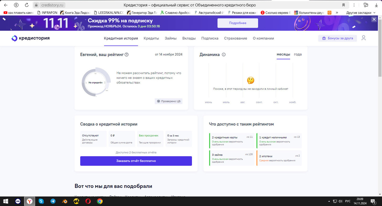The image size is (382, 206).
Task: Click the 'от 14 ноября 2024' date
Action: click(169, 55)
